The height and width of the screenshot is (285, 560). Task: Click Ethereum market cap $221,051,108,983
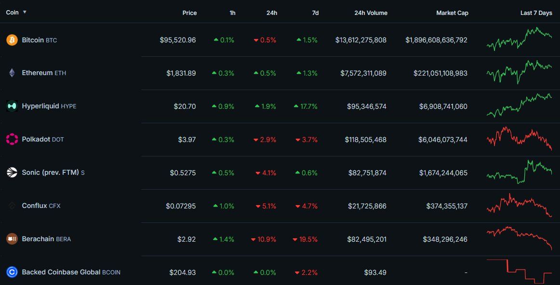[x=440, y=73]
